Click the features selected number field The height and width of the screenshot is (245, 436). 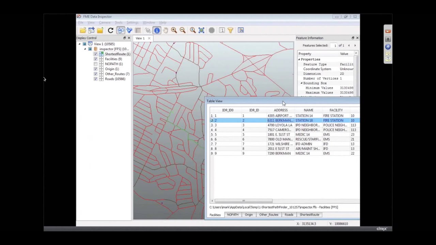(x=333, y=45)
